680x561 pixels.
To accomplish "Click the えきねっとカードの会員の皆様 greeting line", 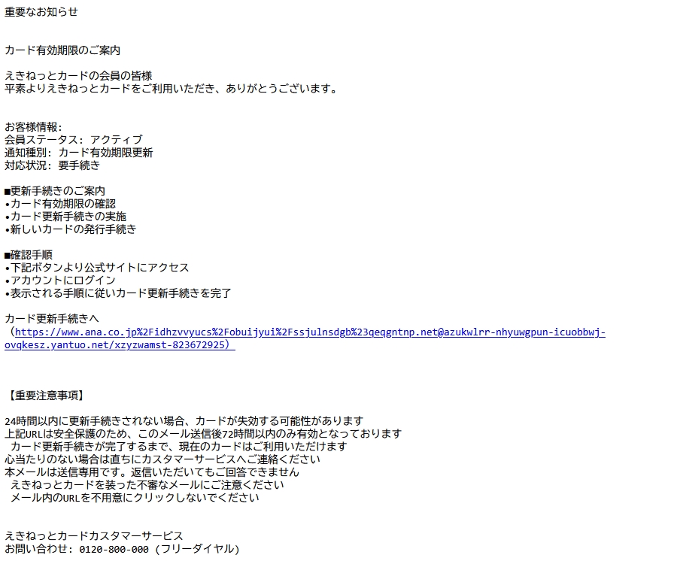I will [78, 76].
